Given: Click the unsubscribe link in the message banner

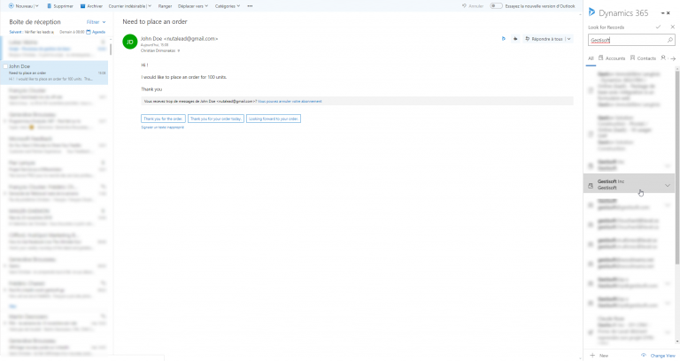Looking at the screenshot, I should tap(290, 102).
